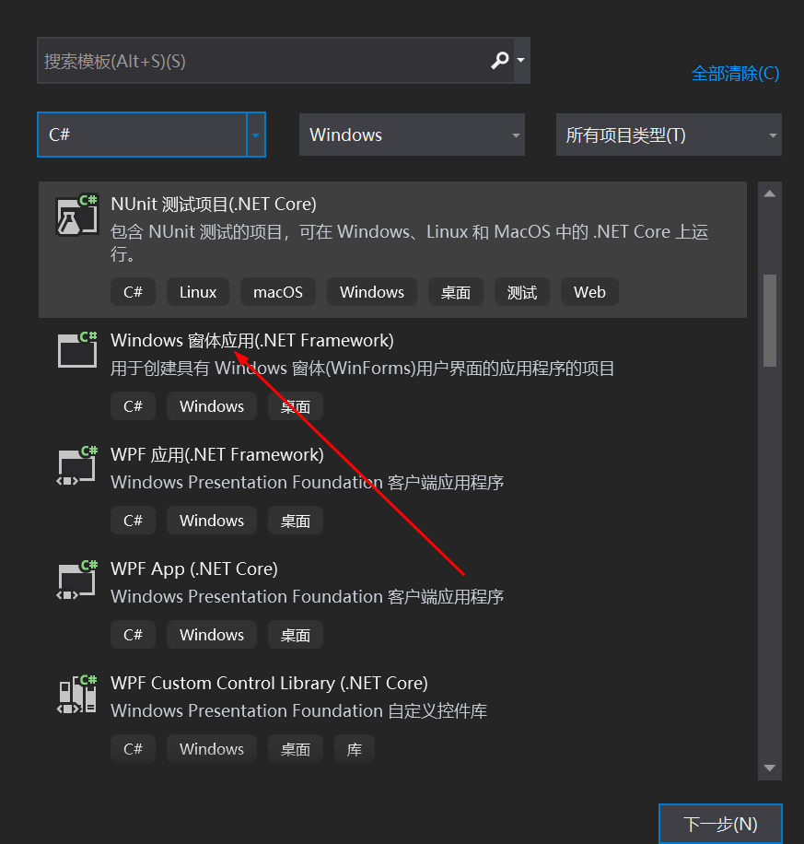Image resolution: width=804 pixels, height=844 pixels.
Task: Click 桌面 tag under WPF App (.NET Core)
Action: click(296, 635)
